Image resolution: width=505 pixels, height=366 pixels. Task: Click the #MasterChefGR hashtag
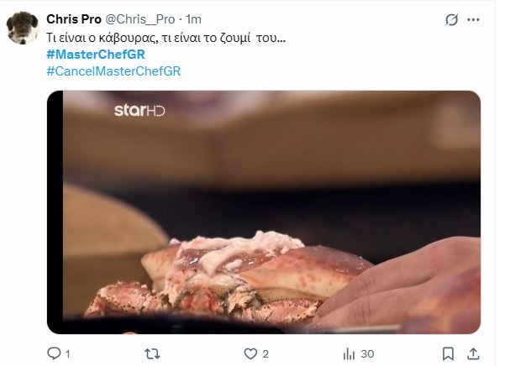point(97,55)
